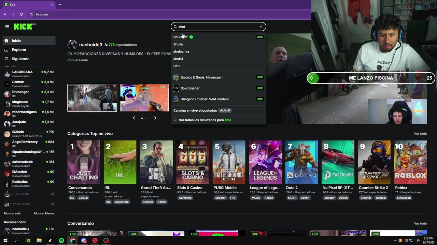Open the Just Chatting category card
437x245 pixels.
[84, 162]
